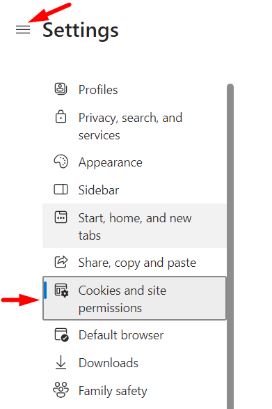Click the Family safety people icon
272x409 pixels.
pyautogui.click(x=61, y=390)
